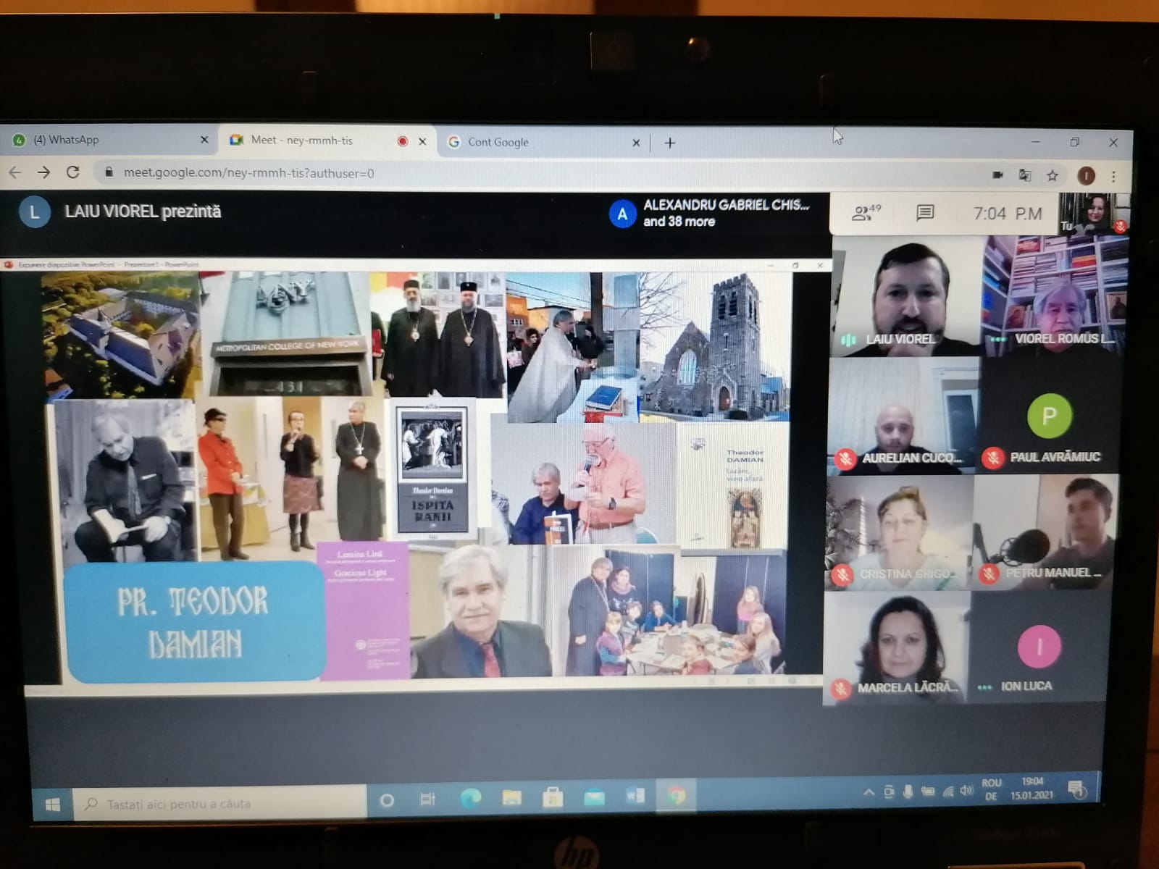1159x869 pixels.
Task: Click the translate page icon
Action: (x=1024, y=175)
